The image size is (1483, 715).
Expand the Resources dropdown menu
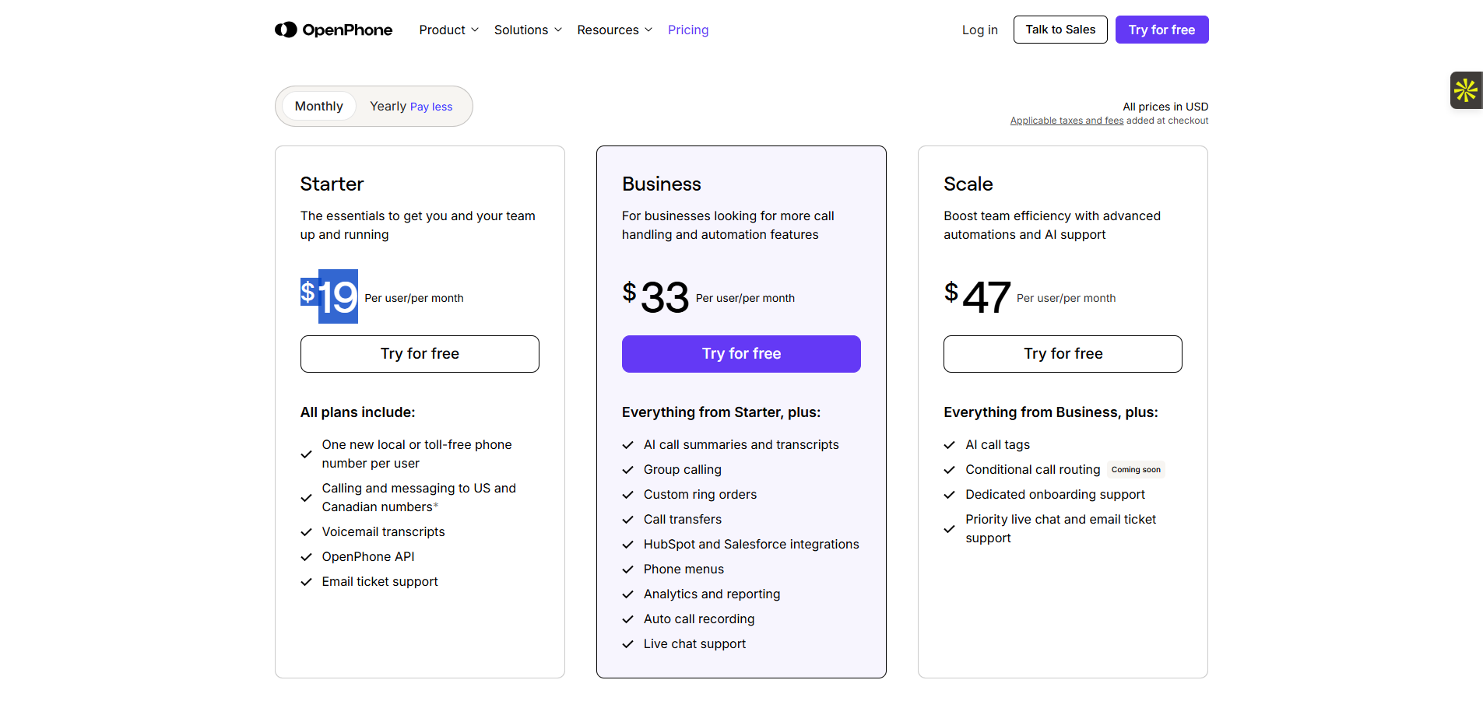[614, 30]
